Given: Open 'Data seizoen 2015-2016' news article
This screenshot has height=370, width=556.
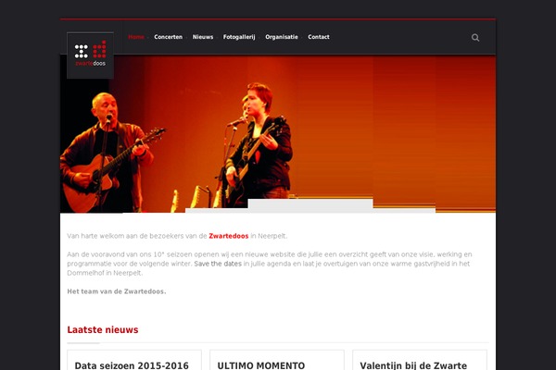Looking at the screenshot, I should coord(132,365).
